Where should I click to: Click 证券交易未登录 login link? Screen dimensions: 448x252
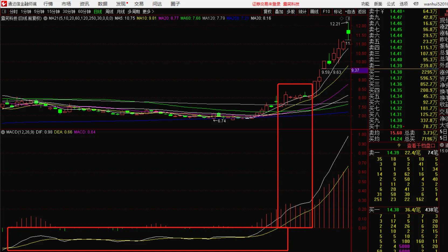click(x=266, y=4)
